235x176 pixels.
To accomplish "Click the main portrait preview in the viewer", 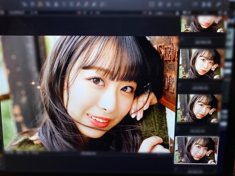I will point(89,94).
